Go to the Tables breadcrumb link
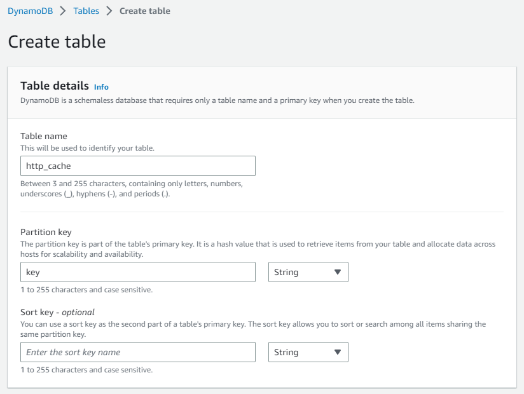Image resolution: width=524 pixels, height=394 pixels. pyautogui.click(x=86, y=11)
